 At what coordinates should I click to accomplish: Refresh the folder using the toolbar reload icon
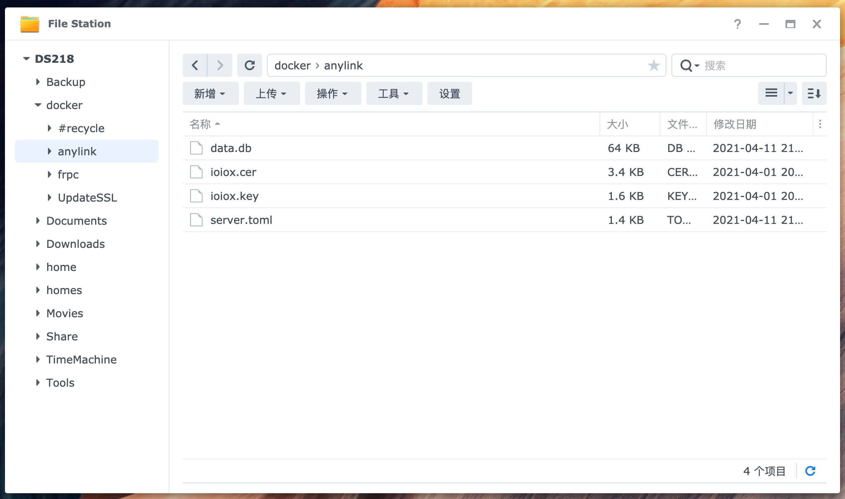pyautogui.click(x=250, y=65)
